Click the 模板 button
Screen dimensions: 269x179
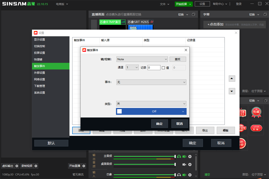[226, 131]
